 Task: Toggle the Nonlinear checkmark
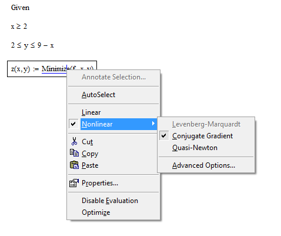(x=73, y=124)
